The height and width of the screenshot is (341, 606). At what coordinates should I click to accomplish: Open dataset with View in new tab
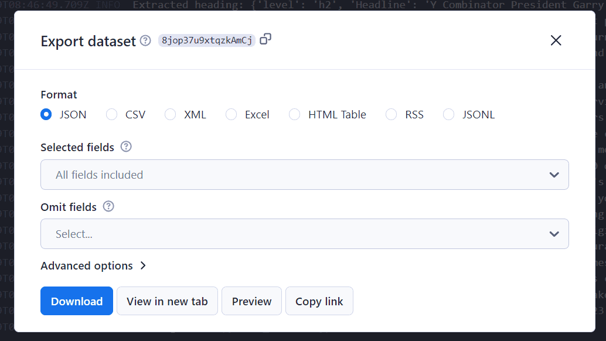tap(167, 301)
